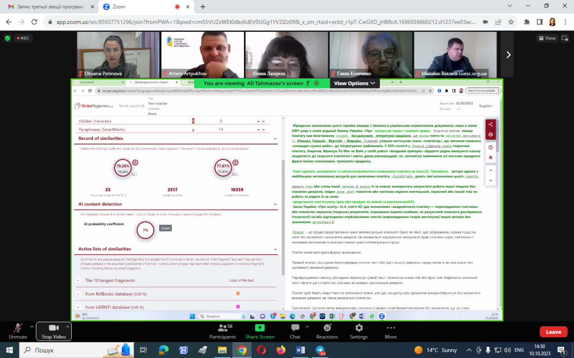Collapse the Record of similarities section
Image resolution: width=574 pixels, height=358 pixels.
click(x=275, y=139)
